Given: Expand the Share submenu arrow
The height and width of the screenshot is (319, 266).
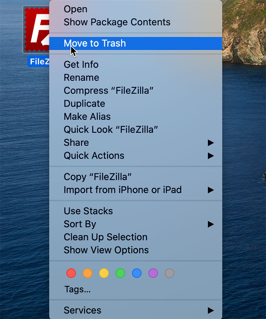Looking at the screenshot, I should tap(211, 143).
